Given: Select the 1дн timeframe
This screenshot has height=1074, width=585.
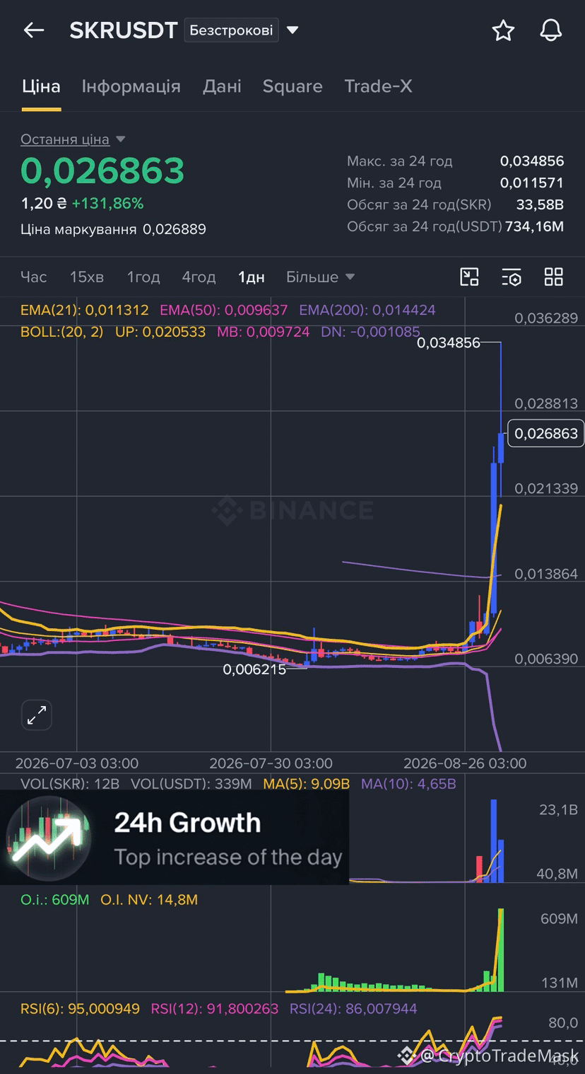Looking at the screenshot, I should [x=252, y=277].
